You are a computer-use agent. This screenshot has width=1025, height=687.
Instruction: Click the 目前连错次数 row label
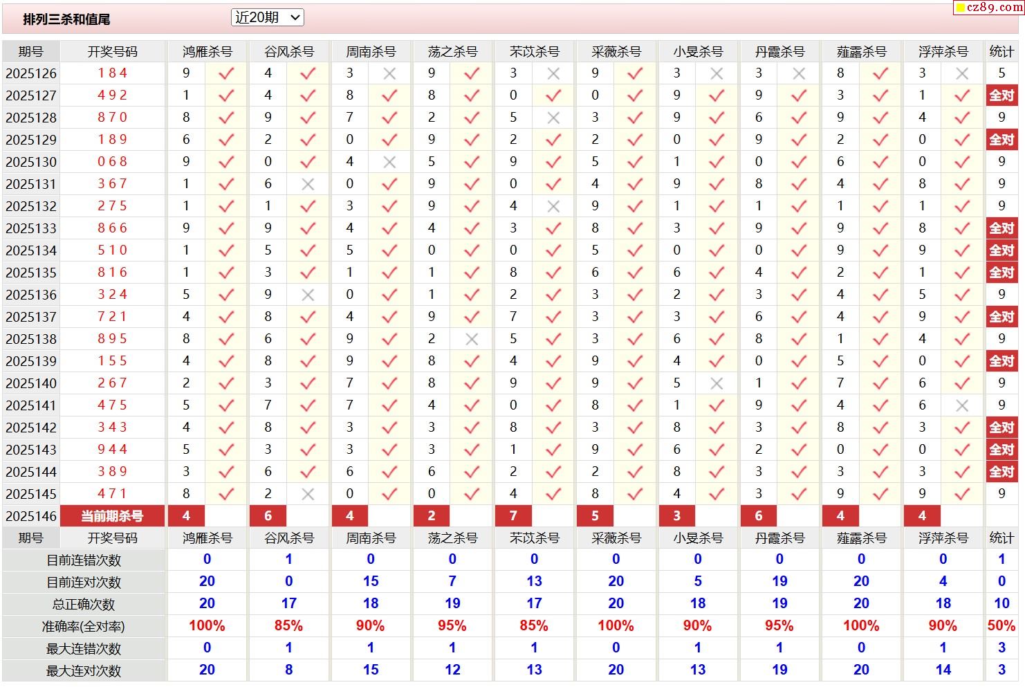pos(84,560)
